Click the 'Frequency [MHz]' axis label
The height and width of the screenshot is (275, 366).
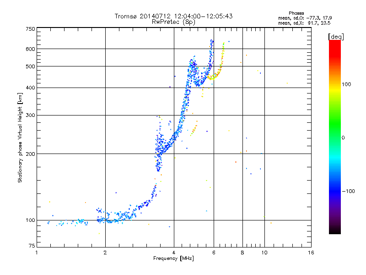(173, 258)
